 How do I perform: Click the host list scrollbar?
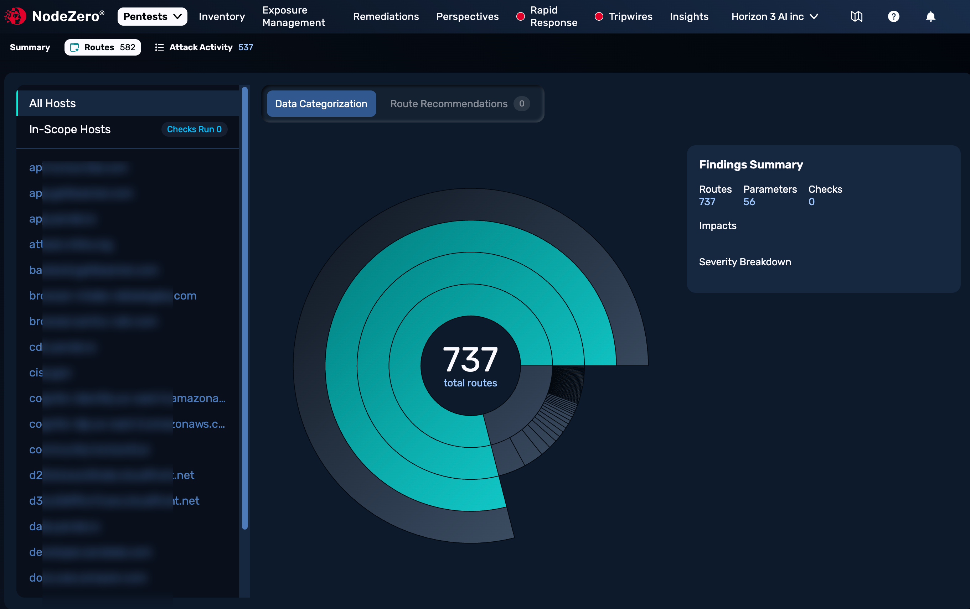(x=244, y=308)
